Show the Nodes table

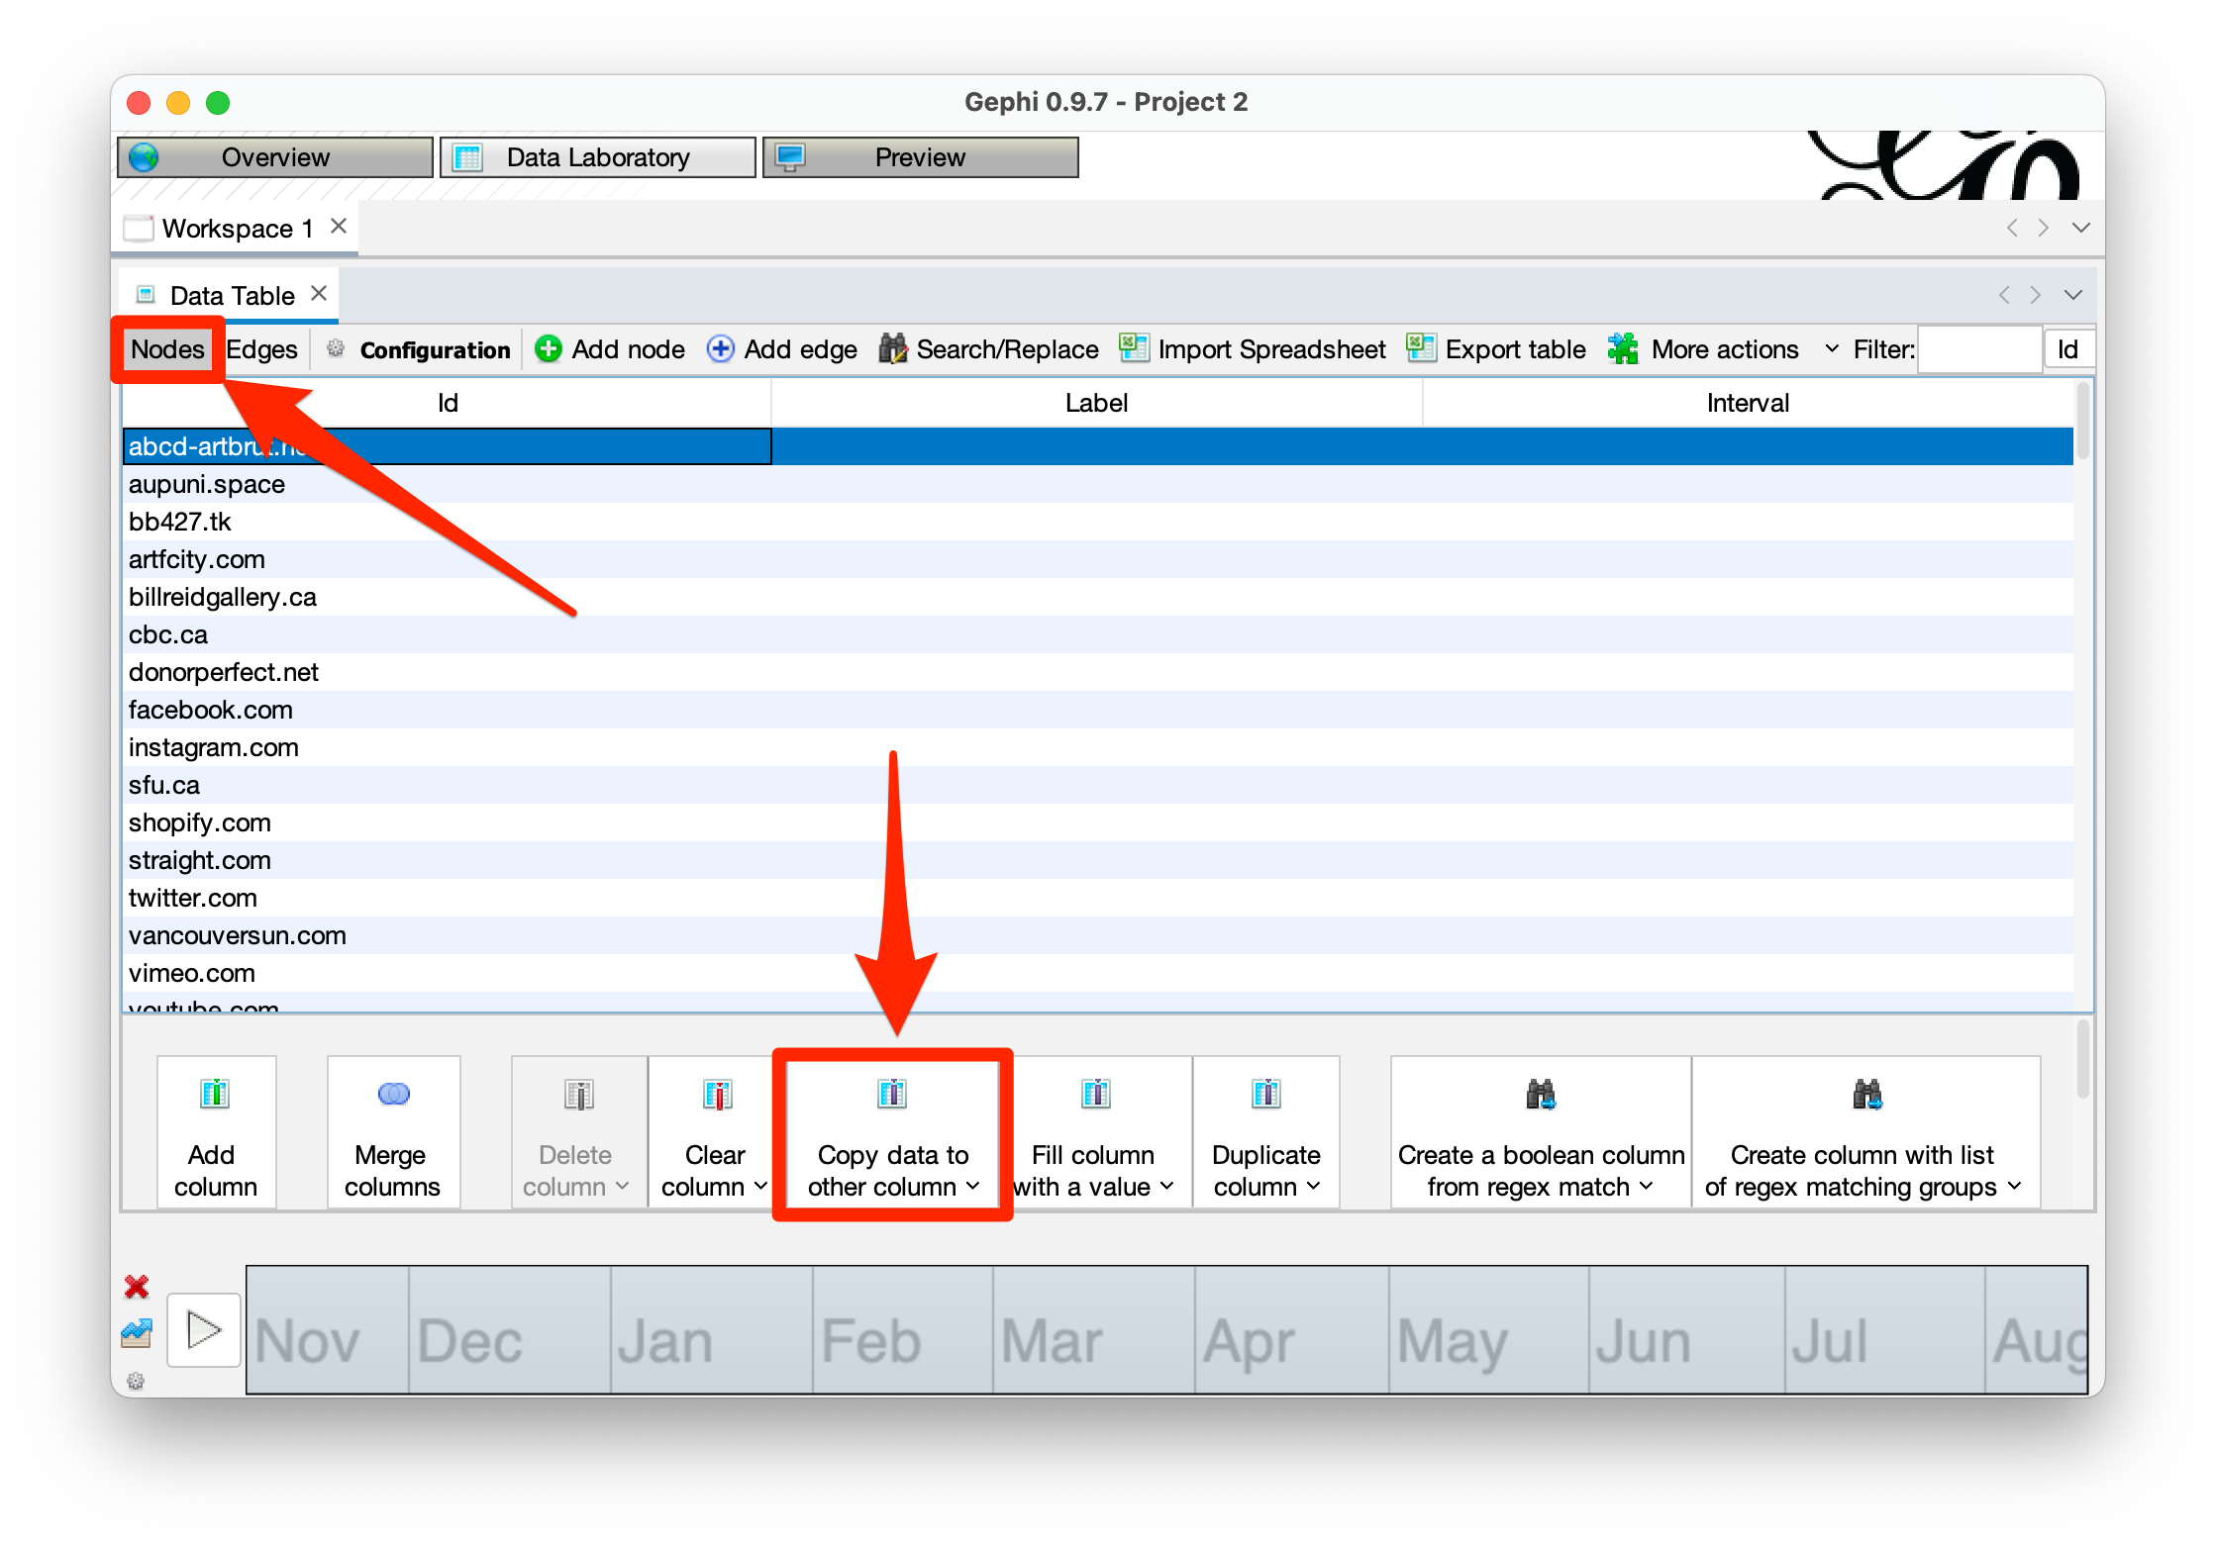(167, 349)
